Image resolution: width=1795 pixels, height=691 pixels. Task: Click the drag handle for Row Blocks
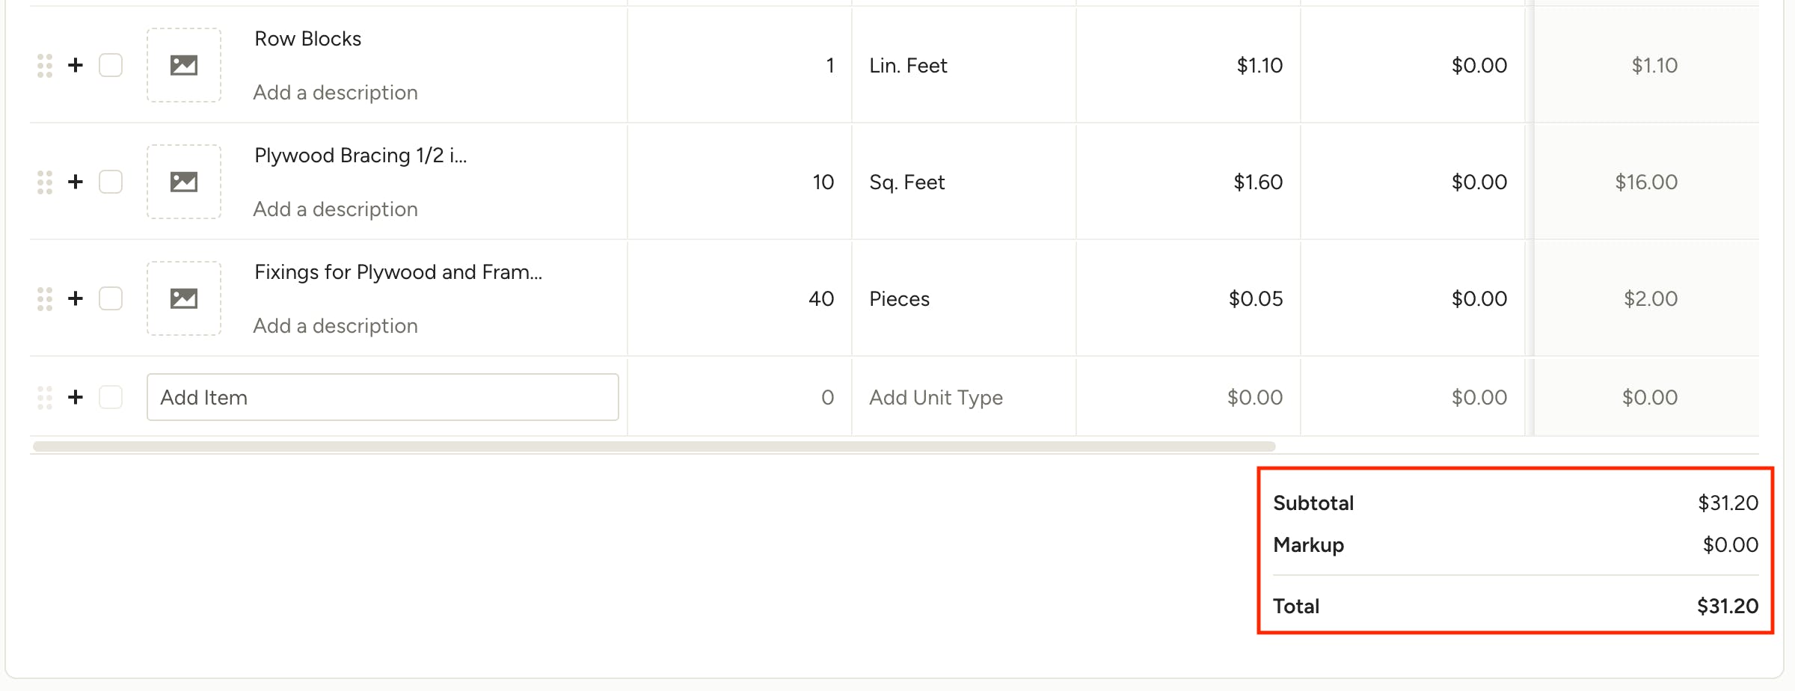click(45, 66)
